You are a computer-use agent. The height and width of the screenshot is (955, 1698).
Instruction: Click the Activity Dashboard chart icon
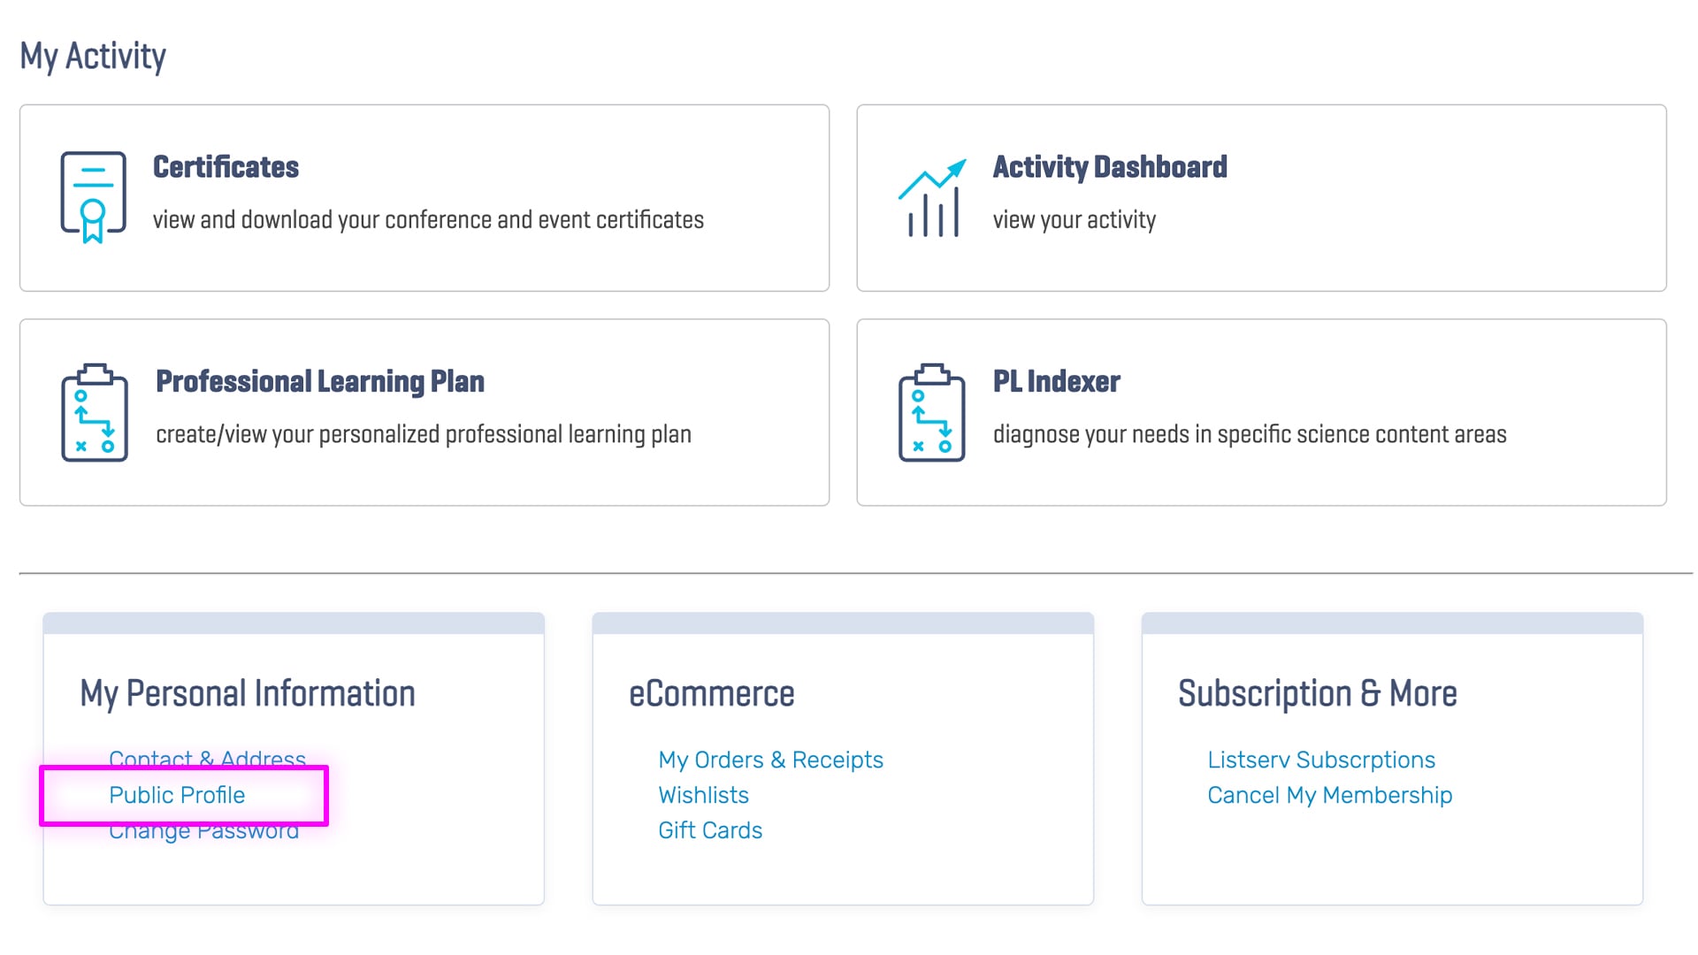click(932, 197)
